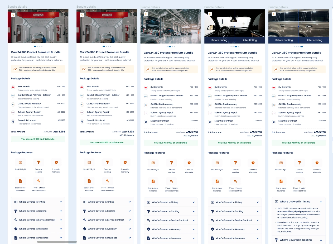Click 12 months Warranty shield in third frame

click(189, 163)
